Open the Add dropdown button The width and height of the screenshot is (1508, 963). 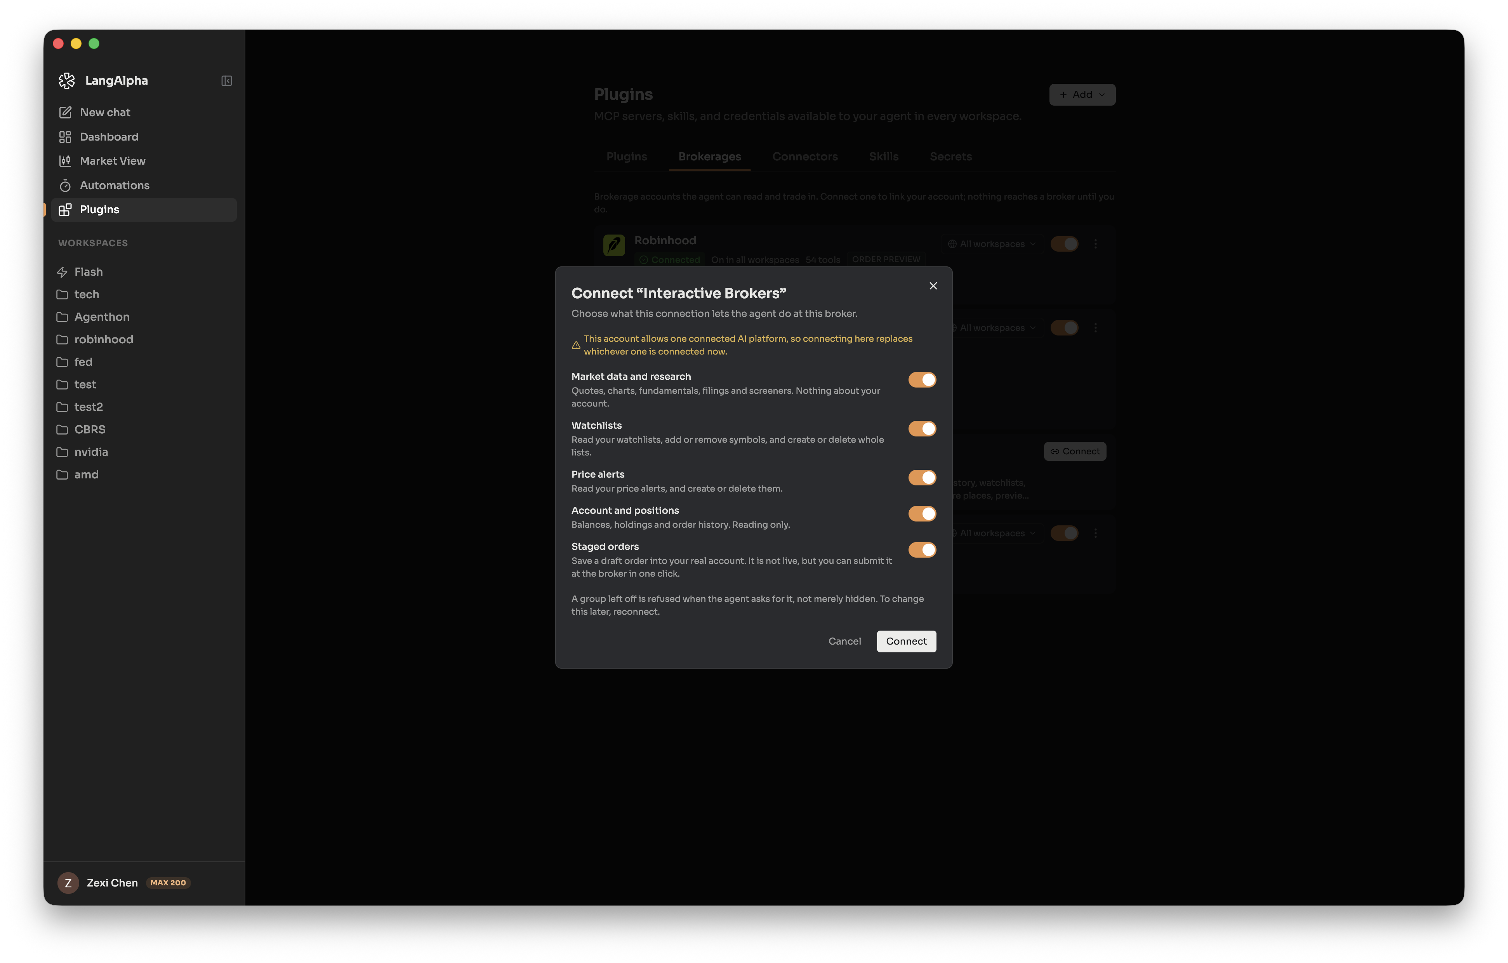[1082, 94]
